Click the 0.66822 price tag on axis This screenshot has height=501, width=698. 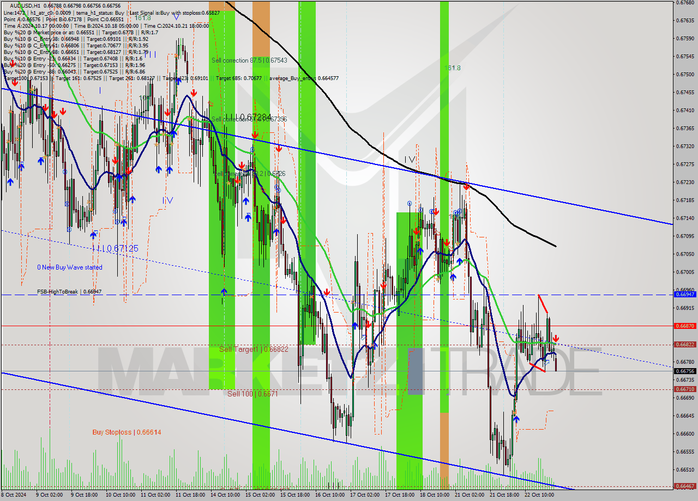click(685, 345)
